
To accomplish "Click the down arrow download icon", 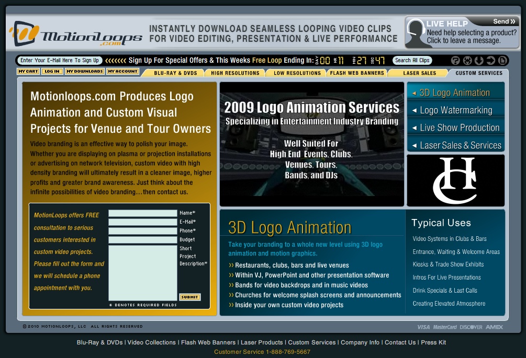I will click(479, 60).
